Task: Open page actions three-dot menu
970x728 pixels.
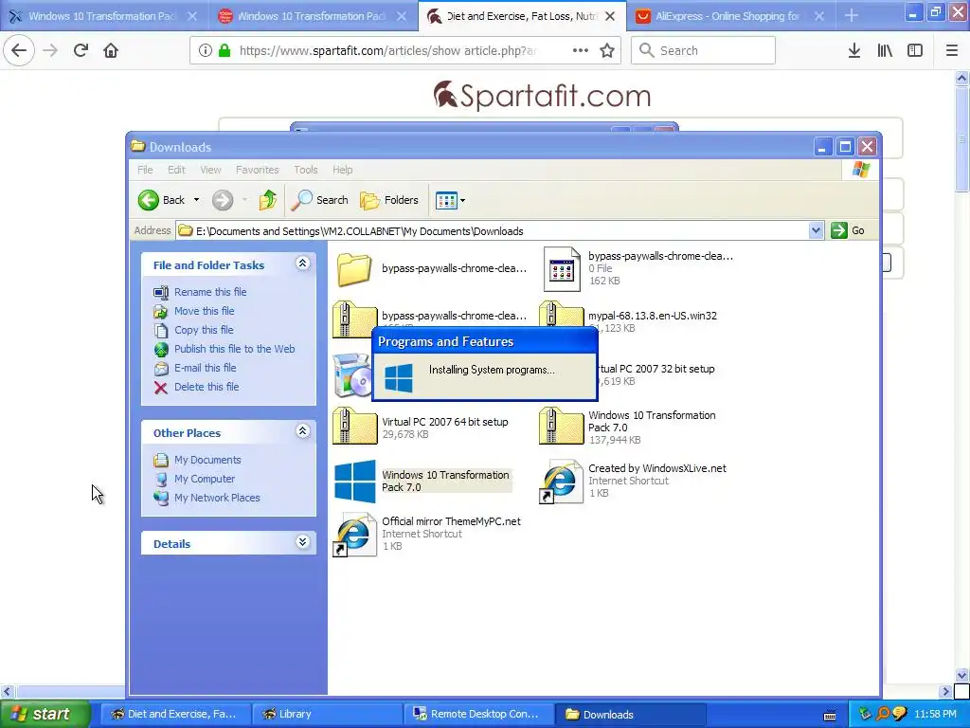Action: [581, 50]
